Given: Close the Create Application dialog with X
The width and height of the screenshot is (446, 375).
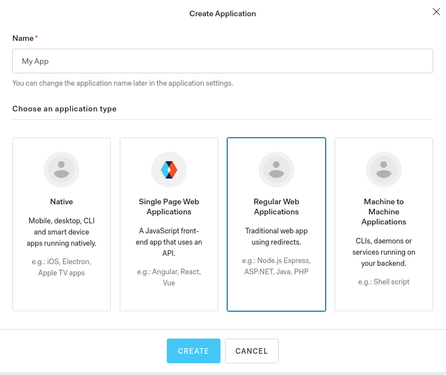Looking at the screenshot, I should click(436, 12).
